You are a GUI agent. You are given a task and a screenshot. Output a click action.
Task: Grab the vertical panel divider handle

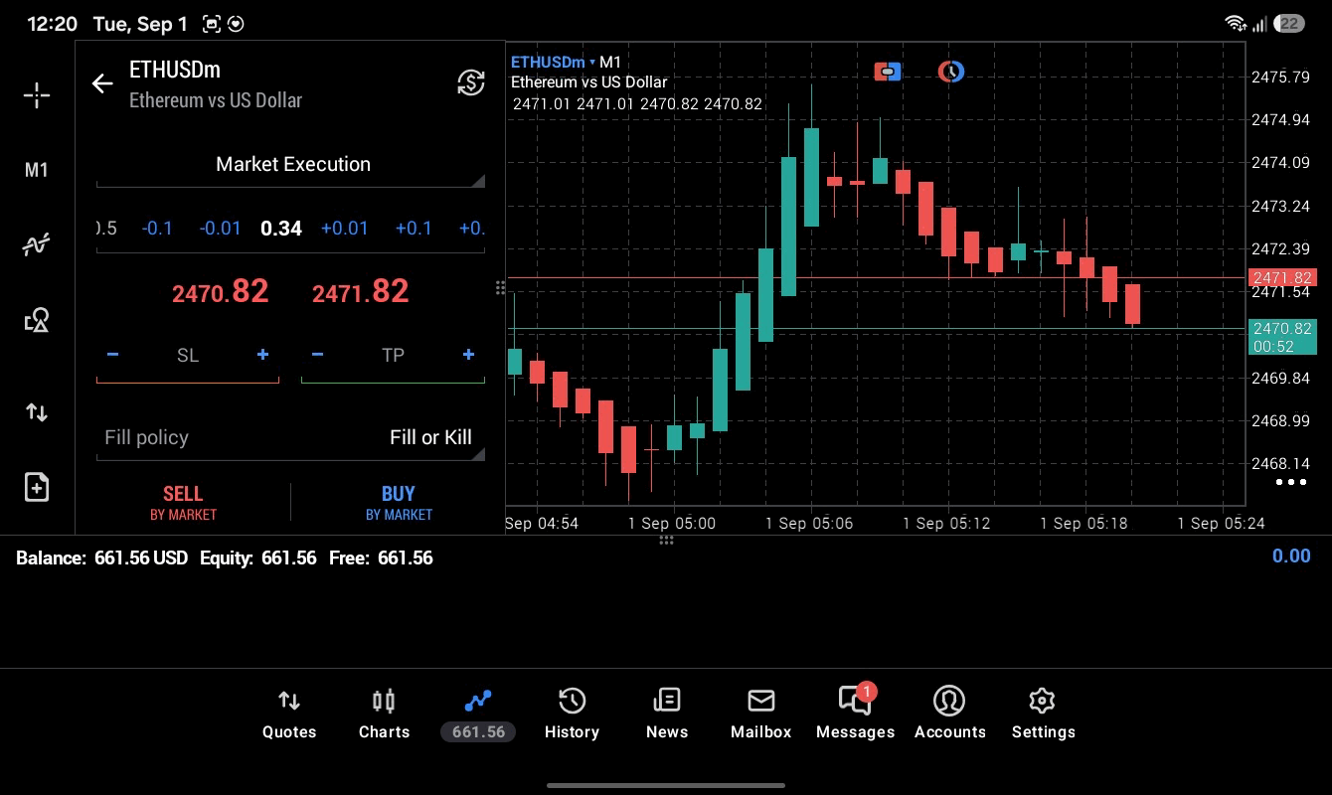pos(500,287)
